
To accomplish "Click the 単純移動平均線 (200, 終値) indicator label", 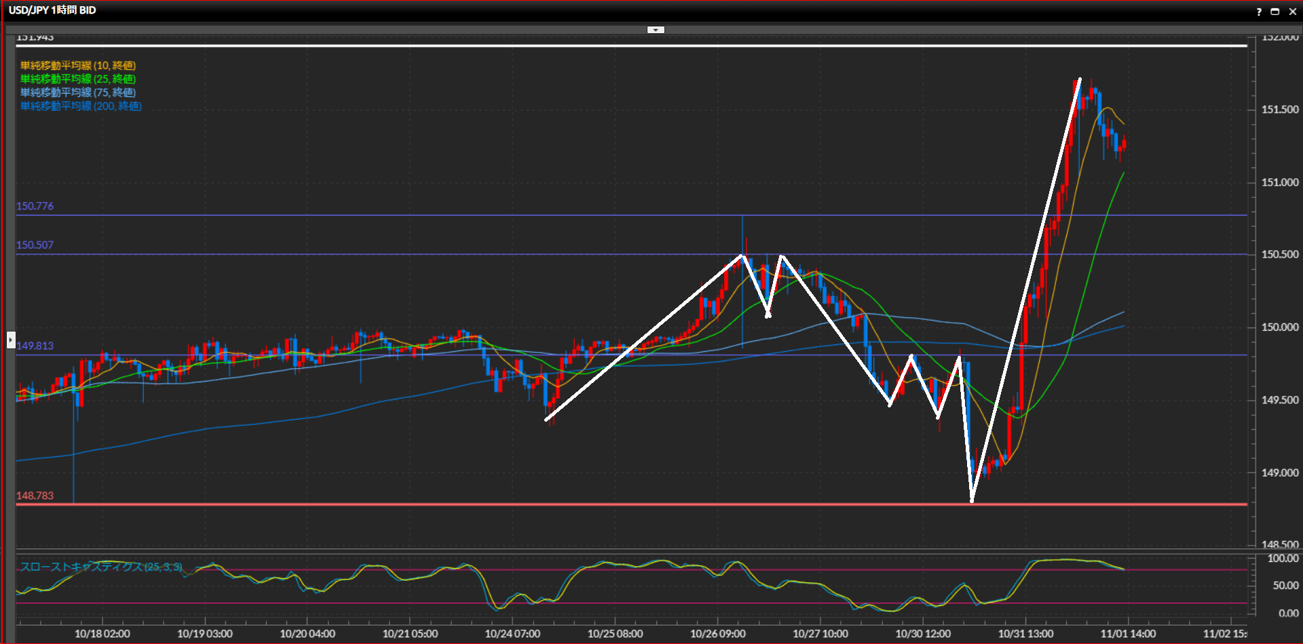I will click(81, 106).
